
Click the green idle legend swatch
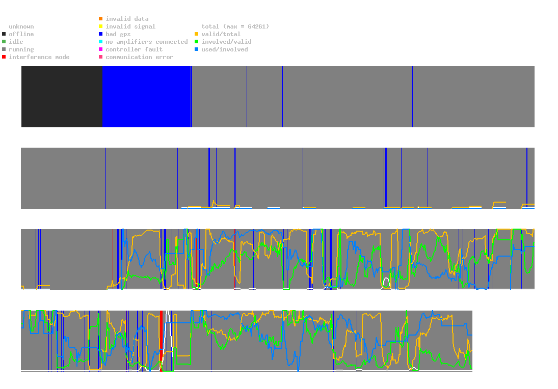point(4,42)
